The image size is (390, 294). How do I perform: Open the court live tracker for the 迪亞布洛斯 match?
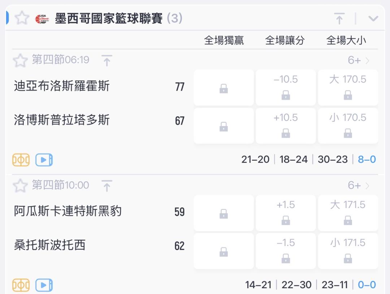(21, 160)
